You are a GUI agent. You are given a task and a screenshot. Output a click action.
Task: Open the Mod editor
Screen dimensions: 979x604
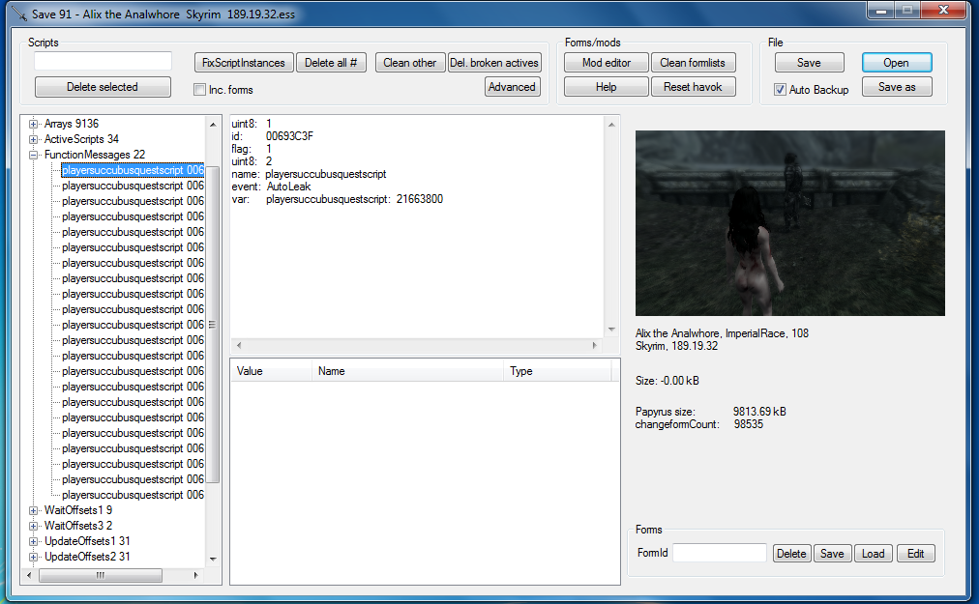click(x=607, y=63)
